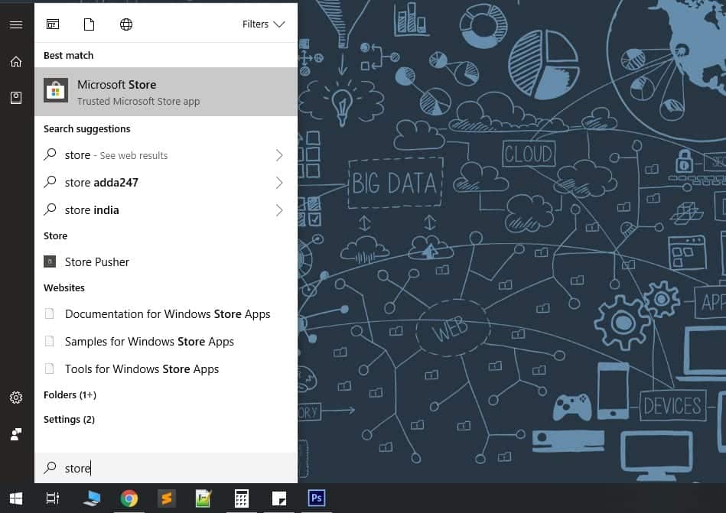
Task: Filter results by Web globe icon
Action: coord(126,24)
